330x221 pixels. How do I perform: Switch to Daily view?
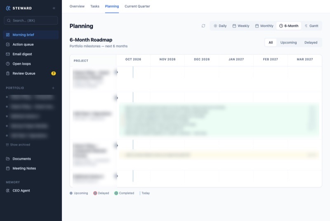220,26
